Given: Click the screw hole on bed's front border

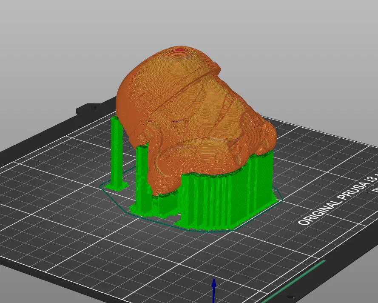Looking at the screenshot, I should pos(291,297).
